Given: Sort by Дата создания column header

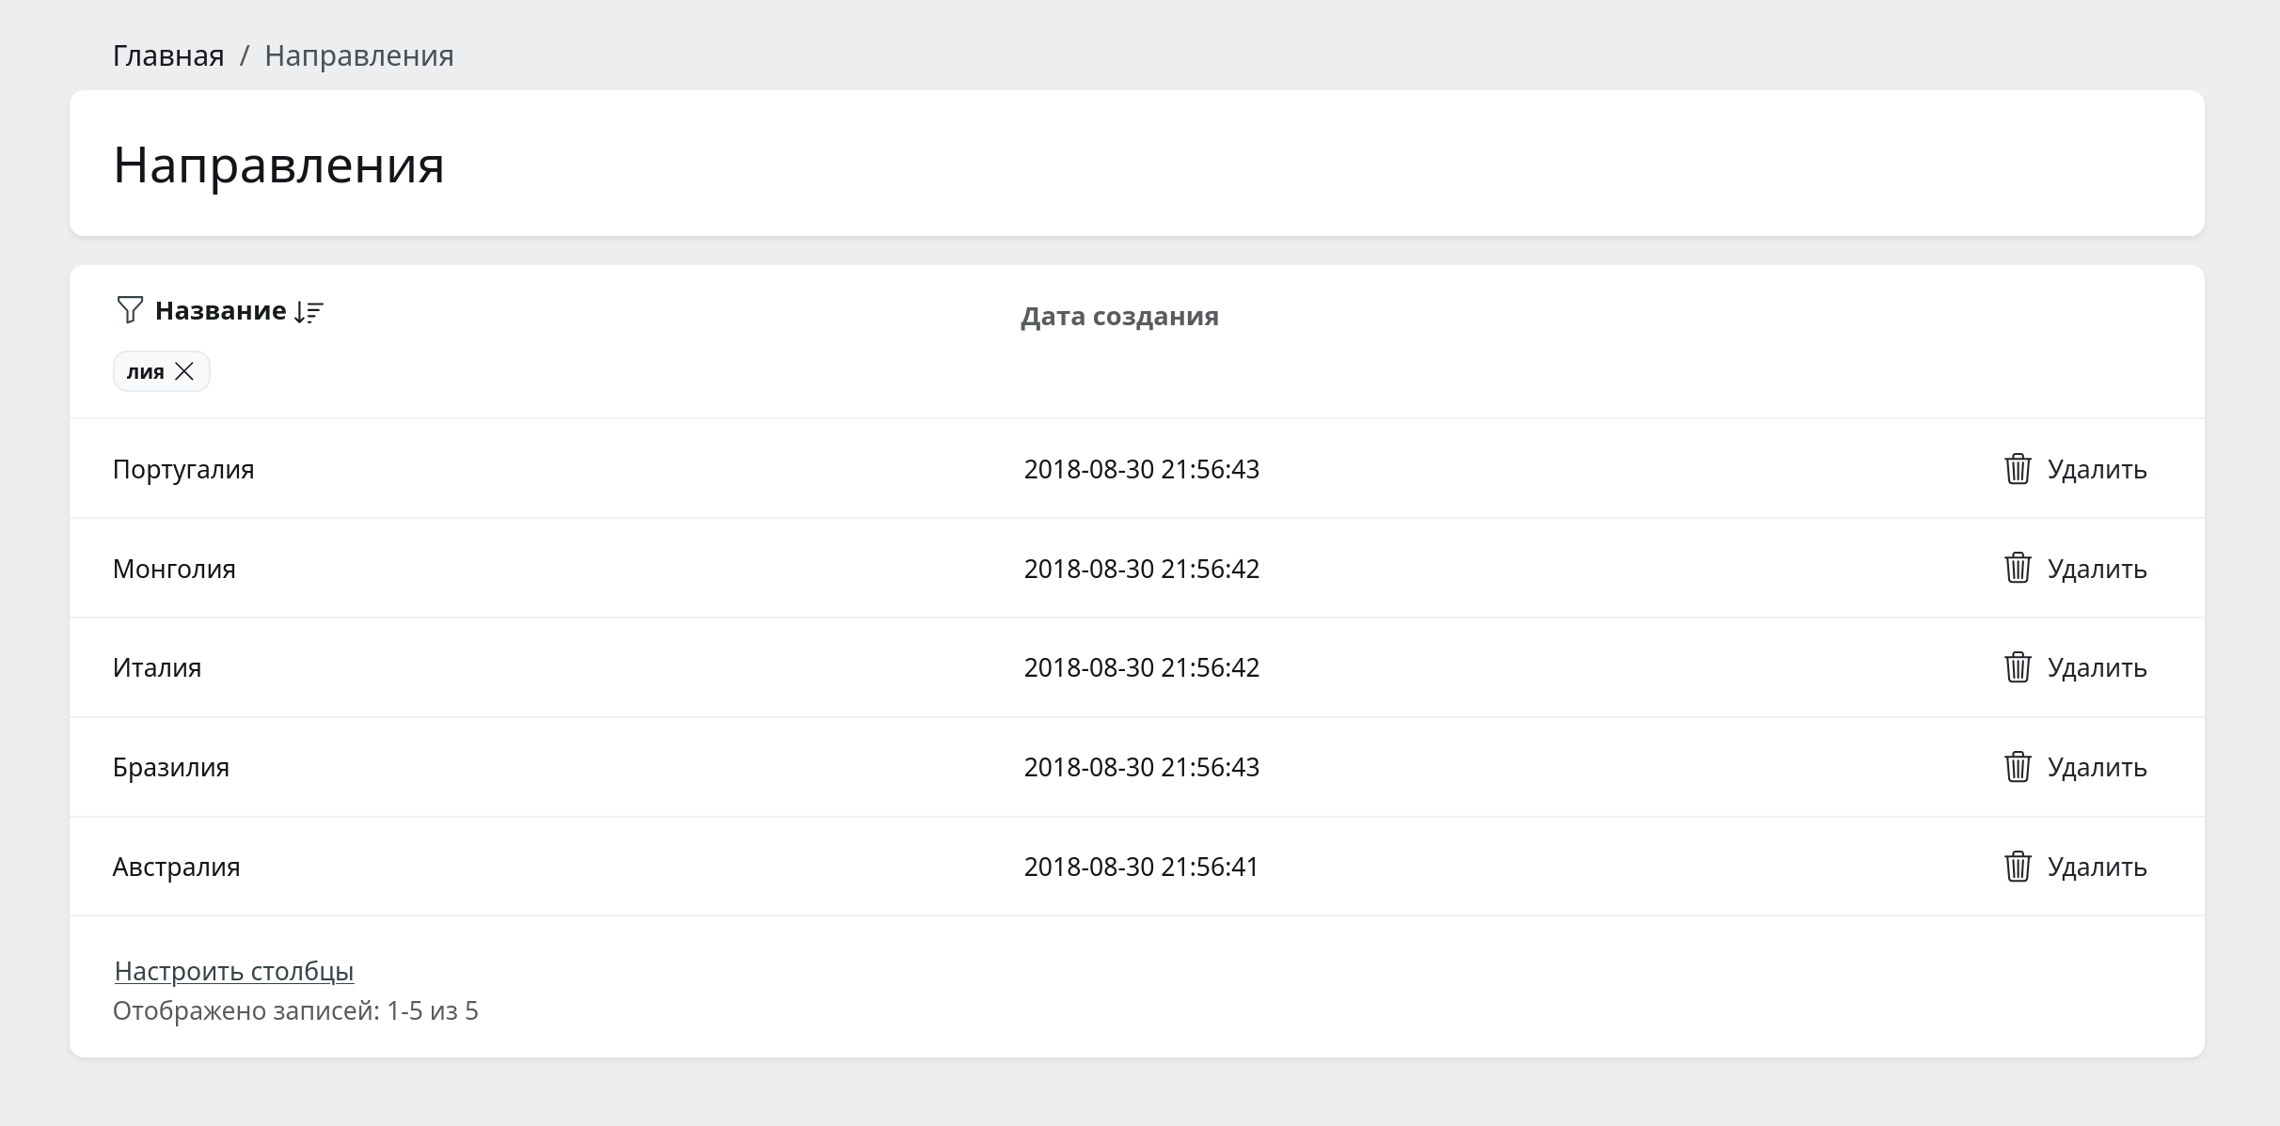Looking at the screenshot, I should pyautogui.click(x=1119, y=317).
